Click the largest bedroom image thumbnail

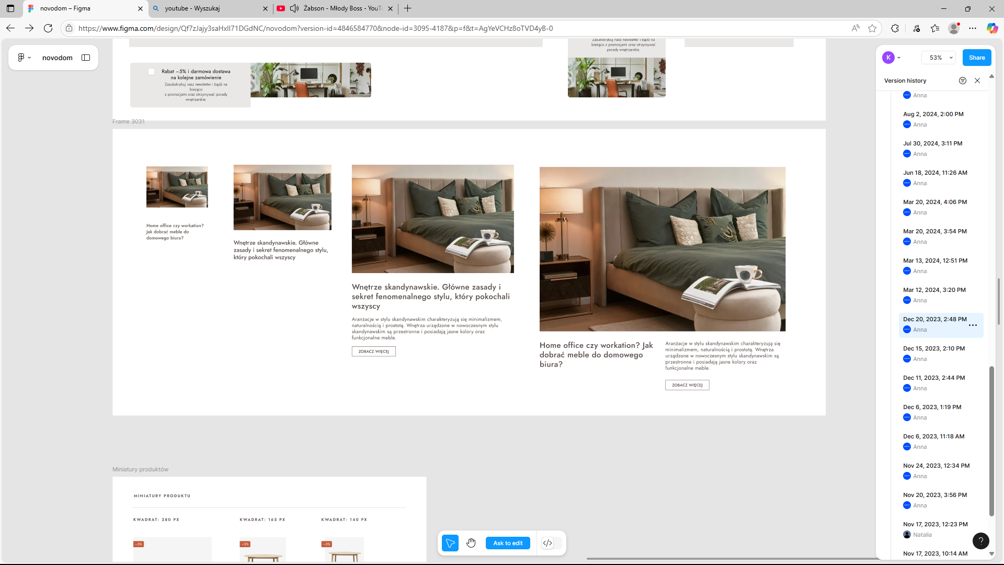pos(662,249)
